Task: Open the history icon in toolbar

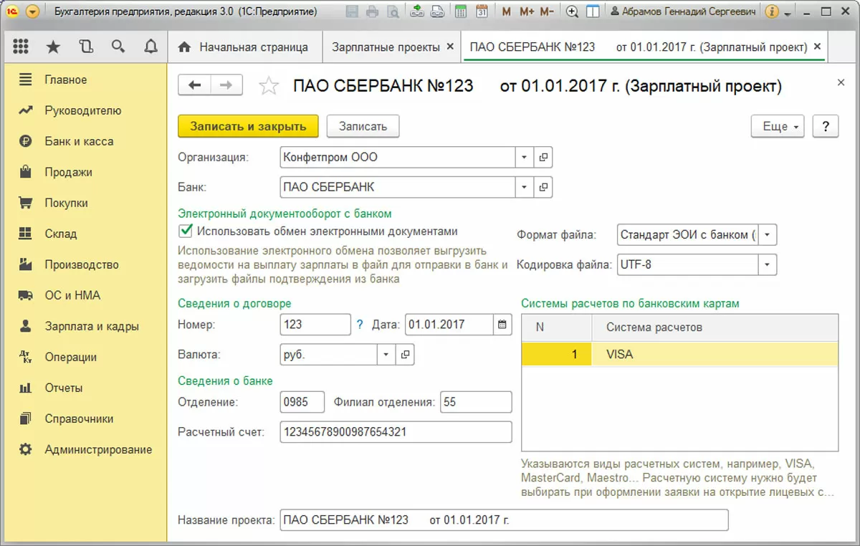Action: click(86, 47)
